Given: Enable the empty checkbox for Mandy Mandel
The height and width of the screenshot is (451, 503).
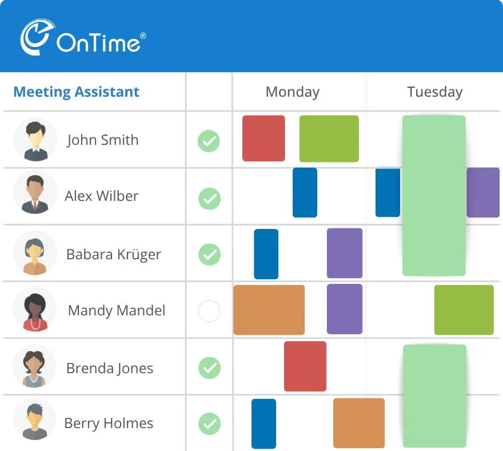Looking at the screenshot, I should click(209, 311).
